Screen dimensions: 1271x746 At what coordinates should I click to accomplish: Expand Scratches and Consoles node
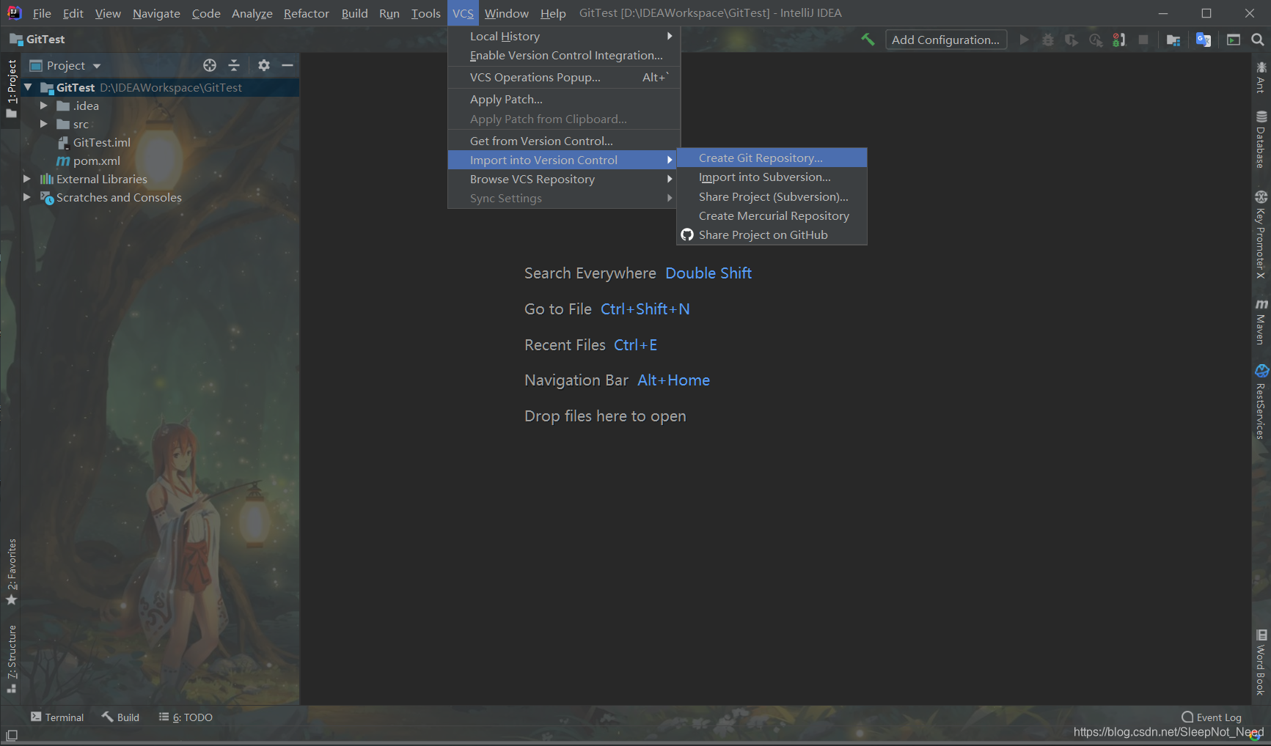pyautogui.click(x=27, y=197)
